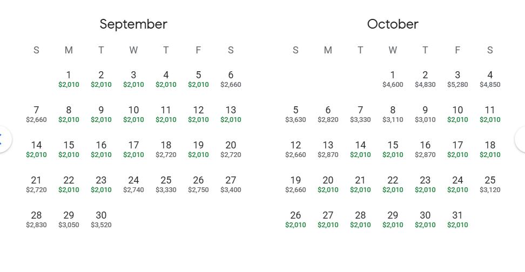
Task: Select September 27 with $3,400 fare
Action: (x=231, y=184)
